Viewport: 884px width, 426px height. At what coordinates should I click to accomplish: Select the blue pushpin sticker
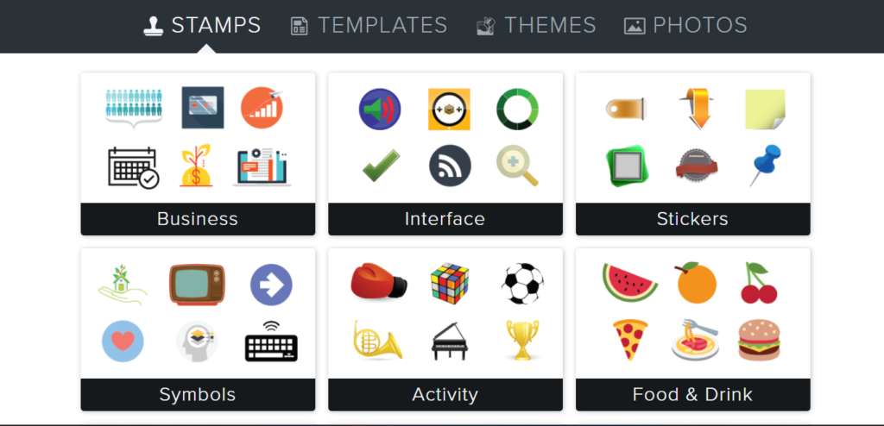pos(764,164)
